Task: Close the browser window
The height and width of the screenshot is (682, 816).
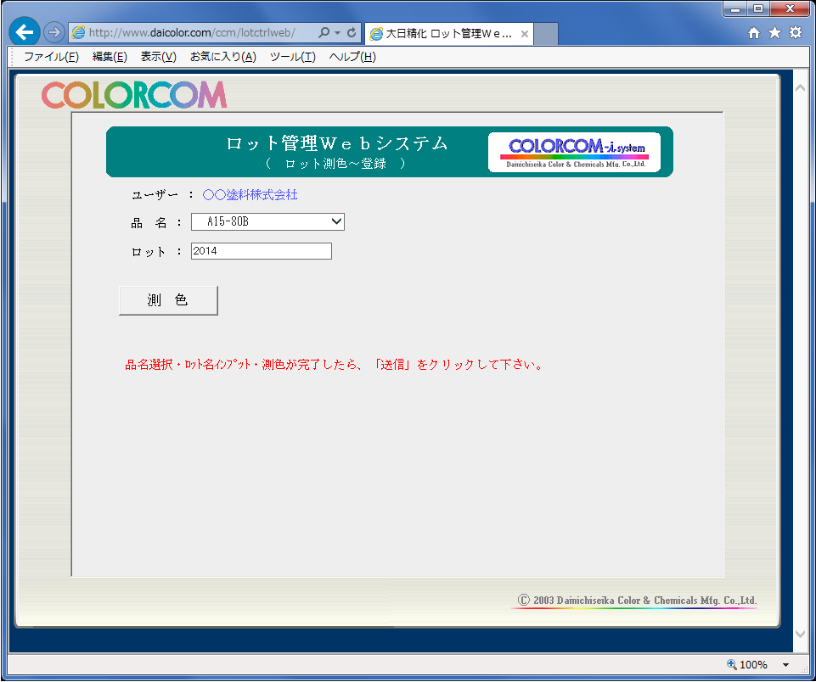Action: coord(790,8)
